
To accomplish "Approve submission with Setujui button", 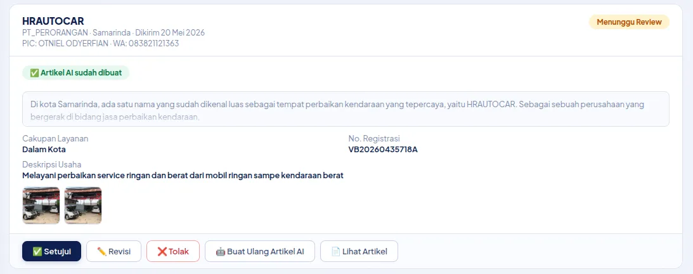I will (52, 251).
